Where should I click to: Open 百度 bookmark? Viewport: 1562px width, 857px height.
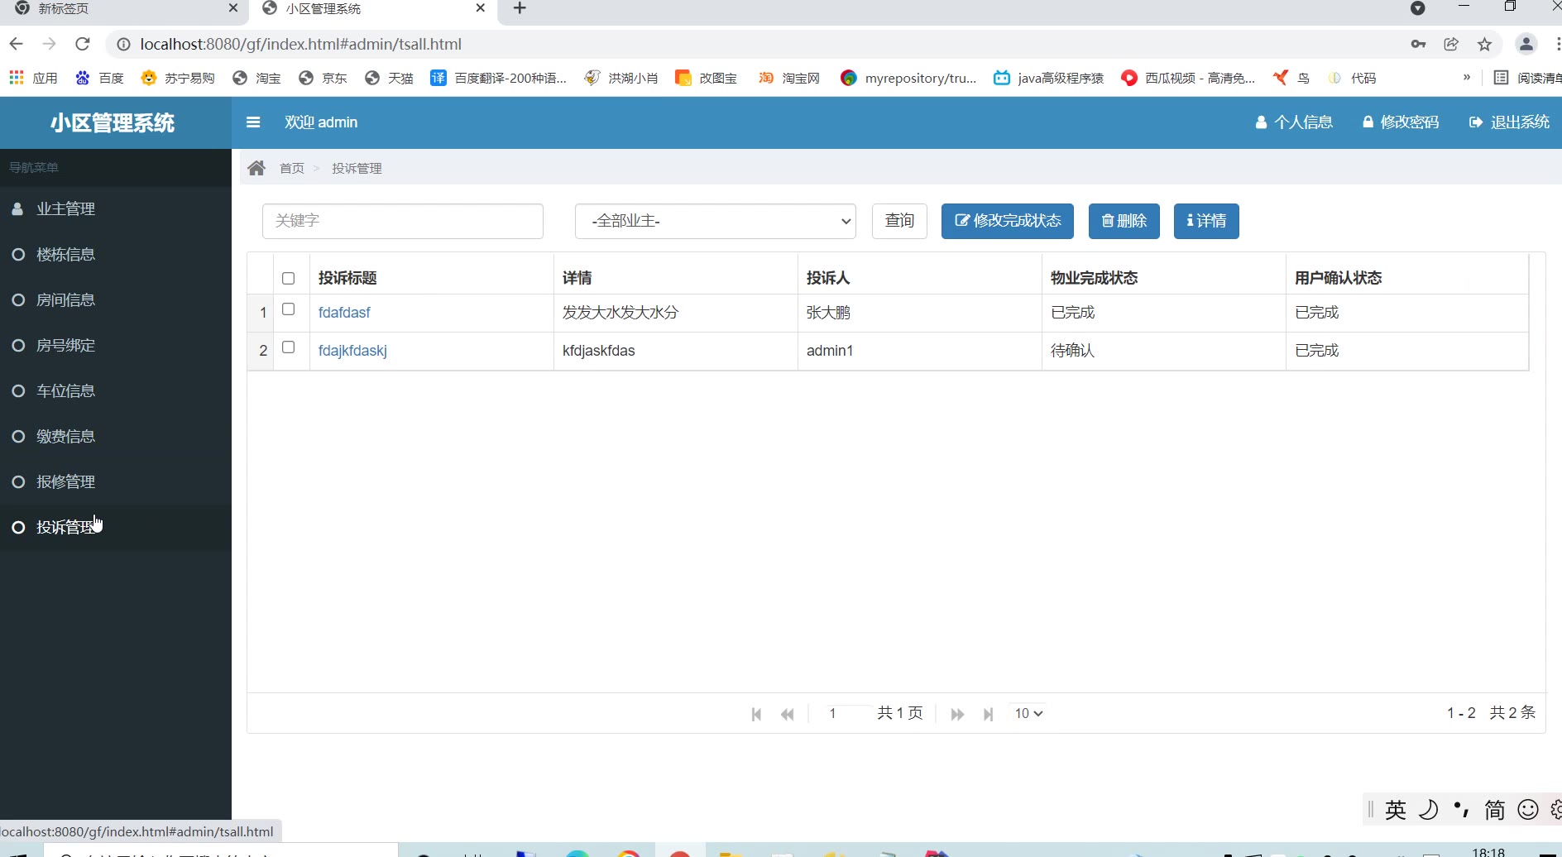coord(99,78)
